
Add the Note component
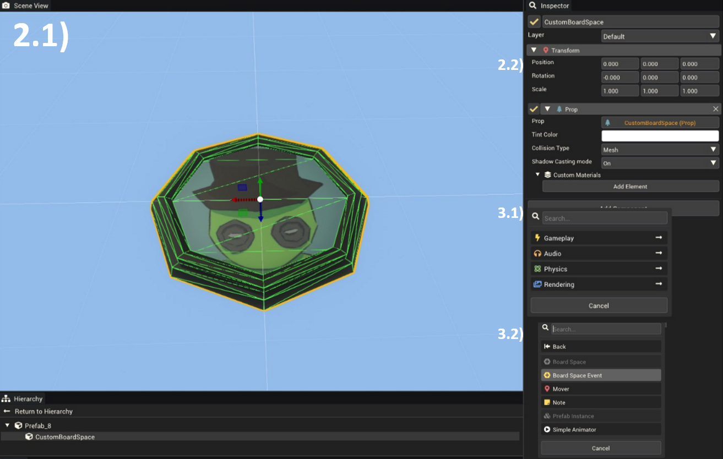pyautogui.click(x=601, y=402)
